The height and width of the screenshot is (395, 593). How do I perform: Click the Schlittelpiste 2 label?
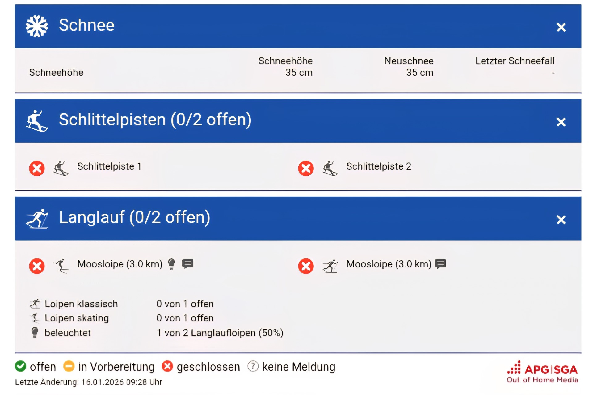click(379, 166)
